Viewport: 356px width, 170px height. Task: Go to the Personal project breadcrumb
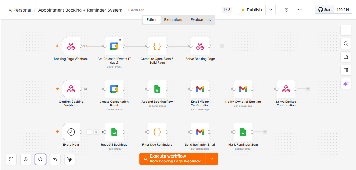(20, 10)
